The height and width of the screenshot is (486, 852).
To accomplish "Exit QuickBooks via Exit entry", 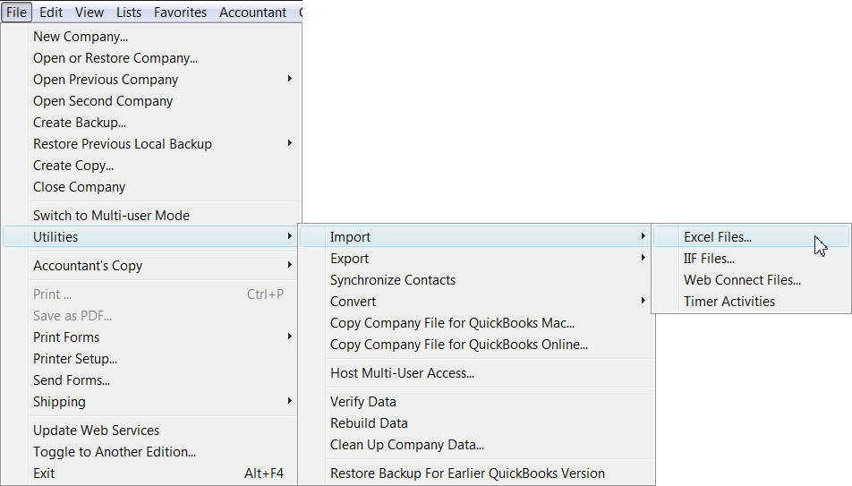I will tap(44, 473).
